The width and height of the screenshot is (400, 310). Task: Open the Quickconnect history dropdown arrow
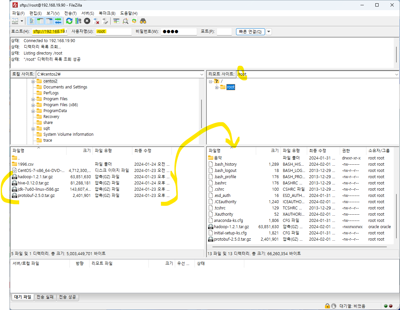tap(269, 32)
